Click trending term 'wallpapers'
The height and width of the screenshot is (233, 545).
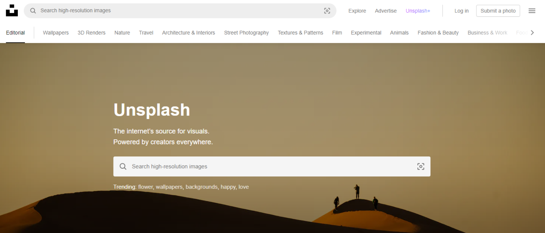[x=169, y=187]
